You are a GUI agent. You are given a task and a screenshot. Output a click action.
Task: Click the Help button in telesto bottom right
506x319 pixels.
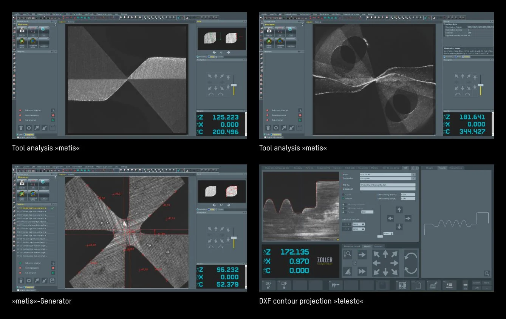477,288
